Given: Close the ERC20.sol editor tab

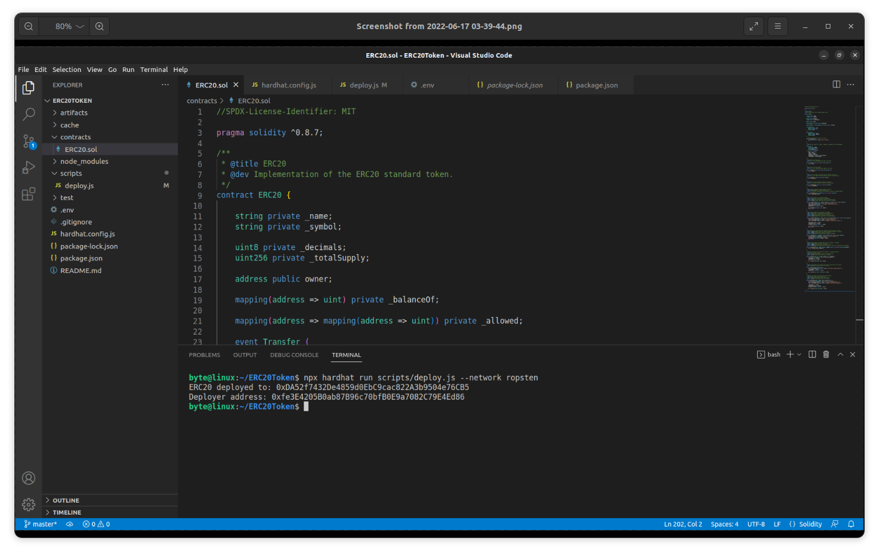Looking at the screenshot, I should (x=235, y=85).
